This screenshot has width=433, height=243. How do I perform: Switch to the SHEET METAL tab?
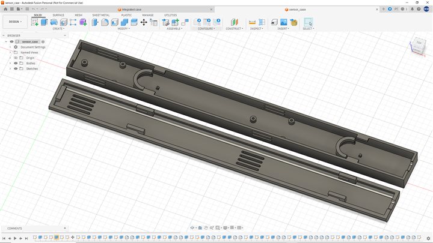click(101, 15)
